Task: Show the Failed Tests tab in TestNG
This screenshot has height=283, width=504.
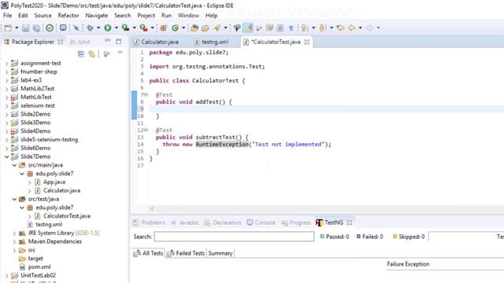Action: pos(186,253)
